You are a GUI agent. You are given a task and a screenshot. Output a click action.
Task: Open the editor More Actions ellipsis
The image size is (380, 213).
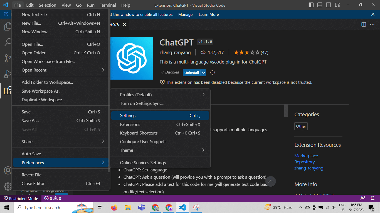(x=372, y=24)
